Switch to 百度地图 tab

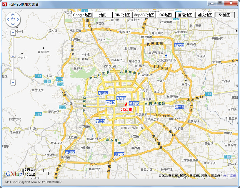pyautogui.click(x=185, y=15)
